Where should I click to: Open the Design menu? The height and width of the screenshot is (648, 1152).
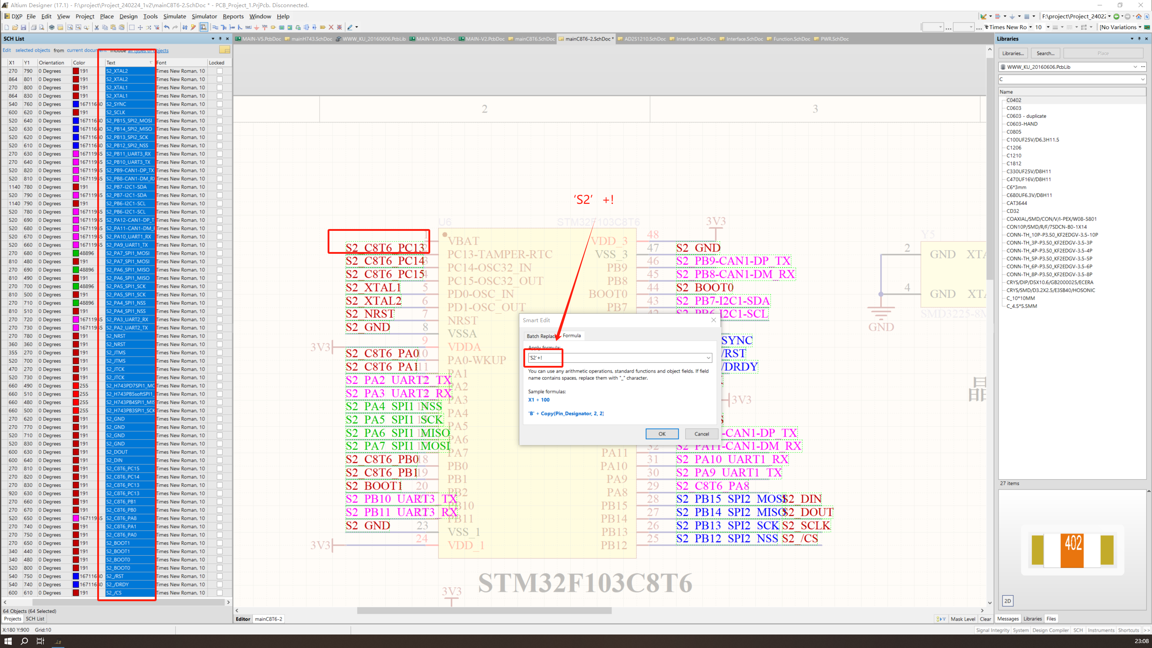click(x=128, y=17)
